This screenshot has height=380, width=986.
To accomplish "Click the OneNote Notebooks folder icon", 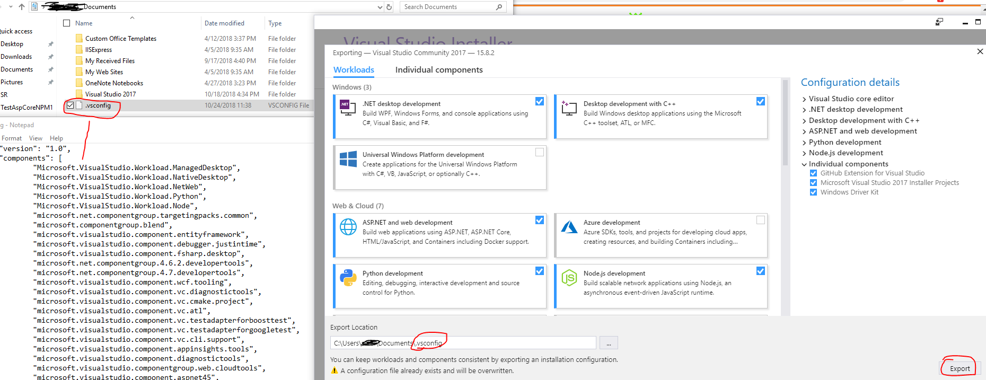I will tap(79, 83).
